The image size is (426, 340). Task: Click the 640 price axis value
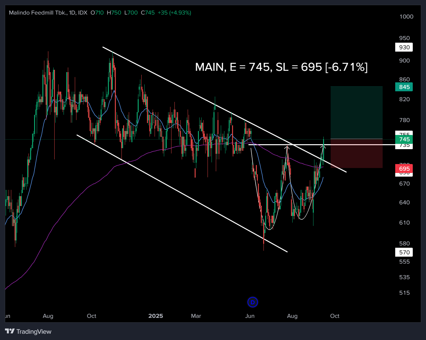click(x=404, y=202)
